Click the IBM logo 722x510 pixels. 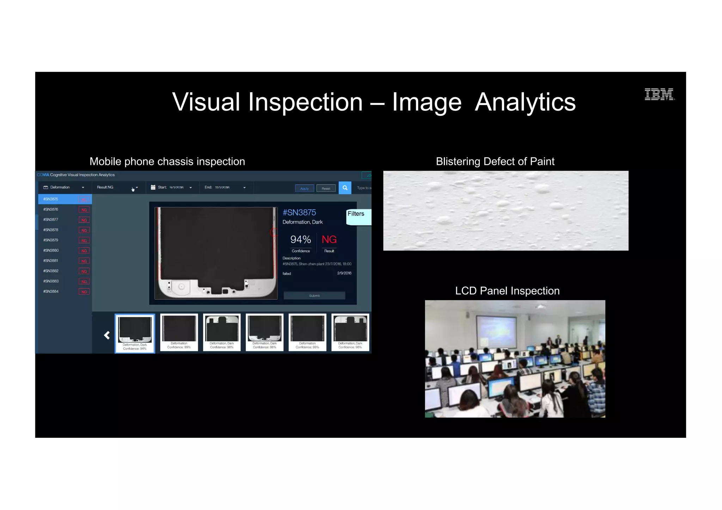tap(660, 94)
